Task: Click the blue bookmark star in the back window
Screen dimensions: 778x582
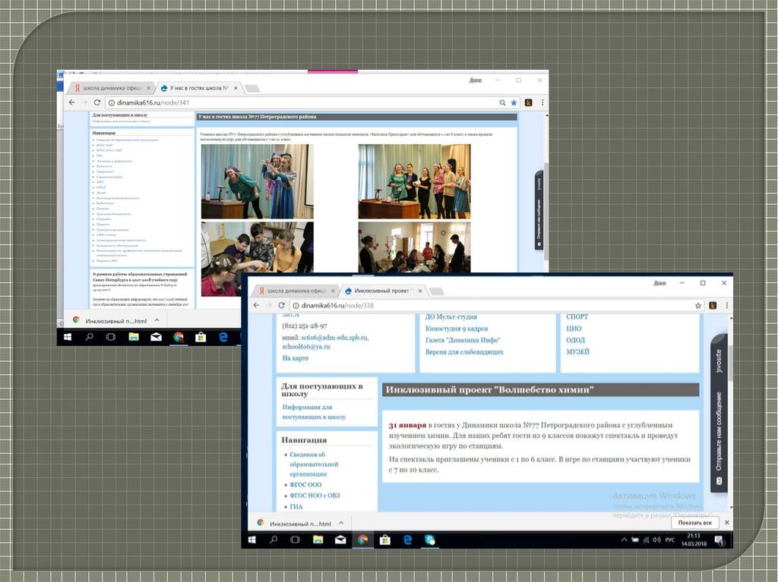Action: point(514,102)
